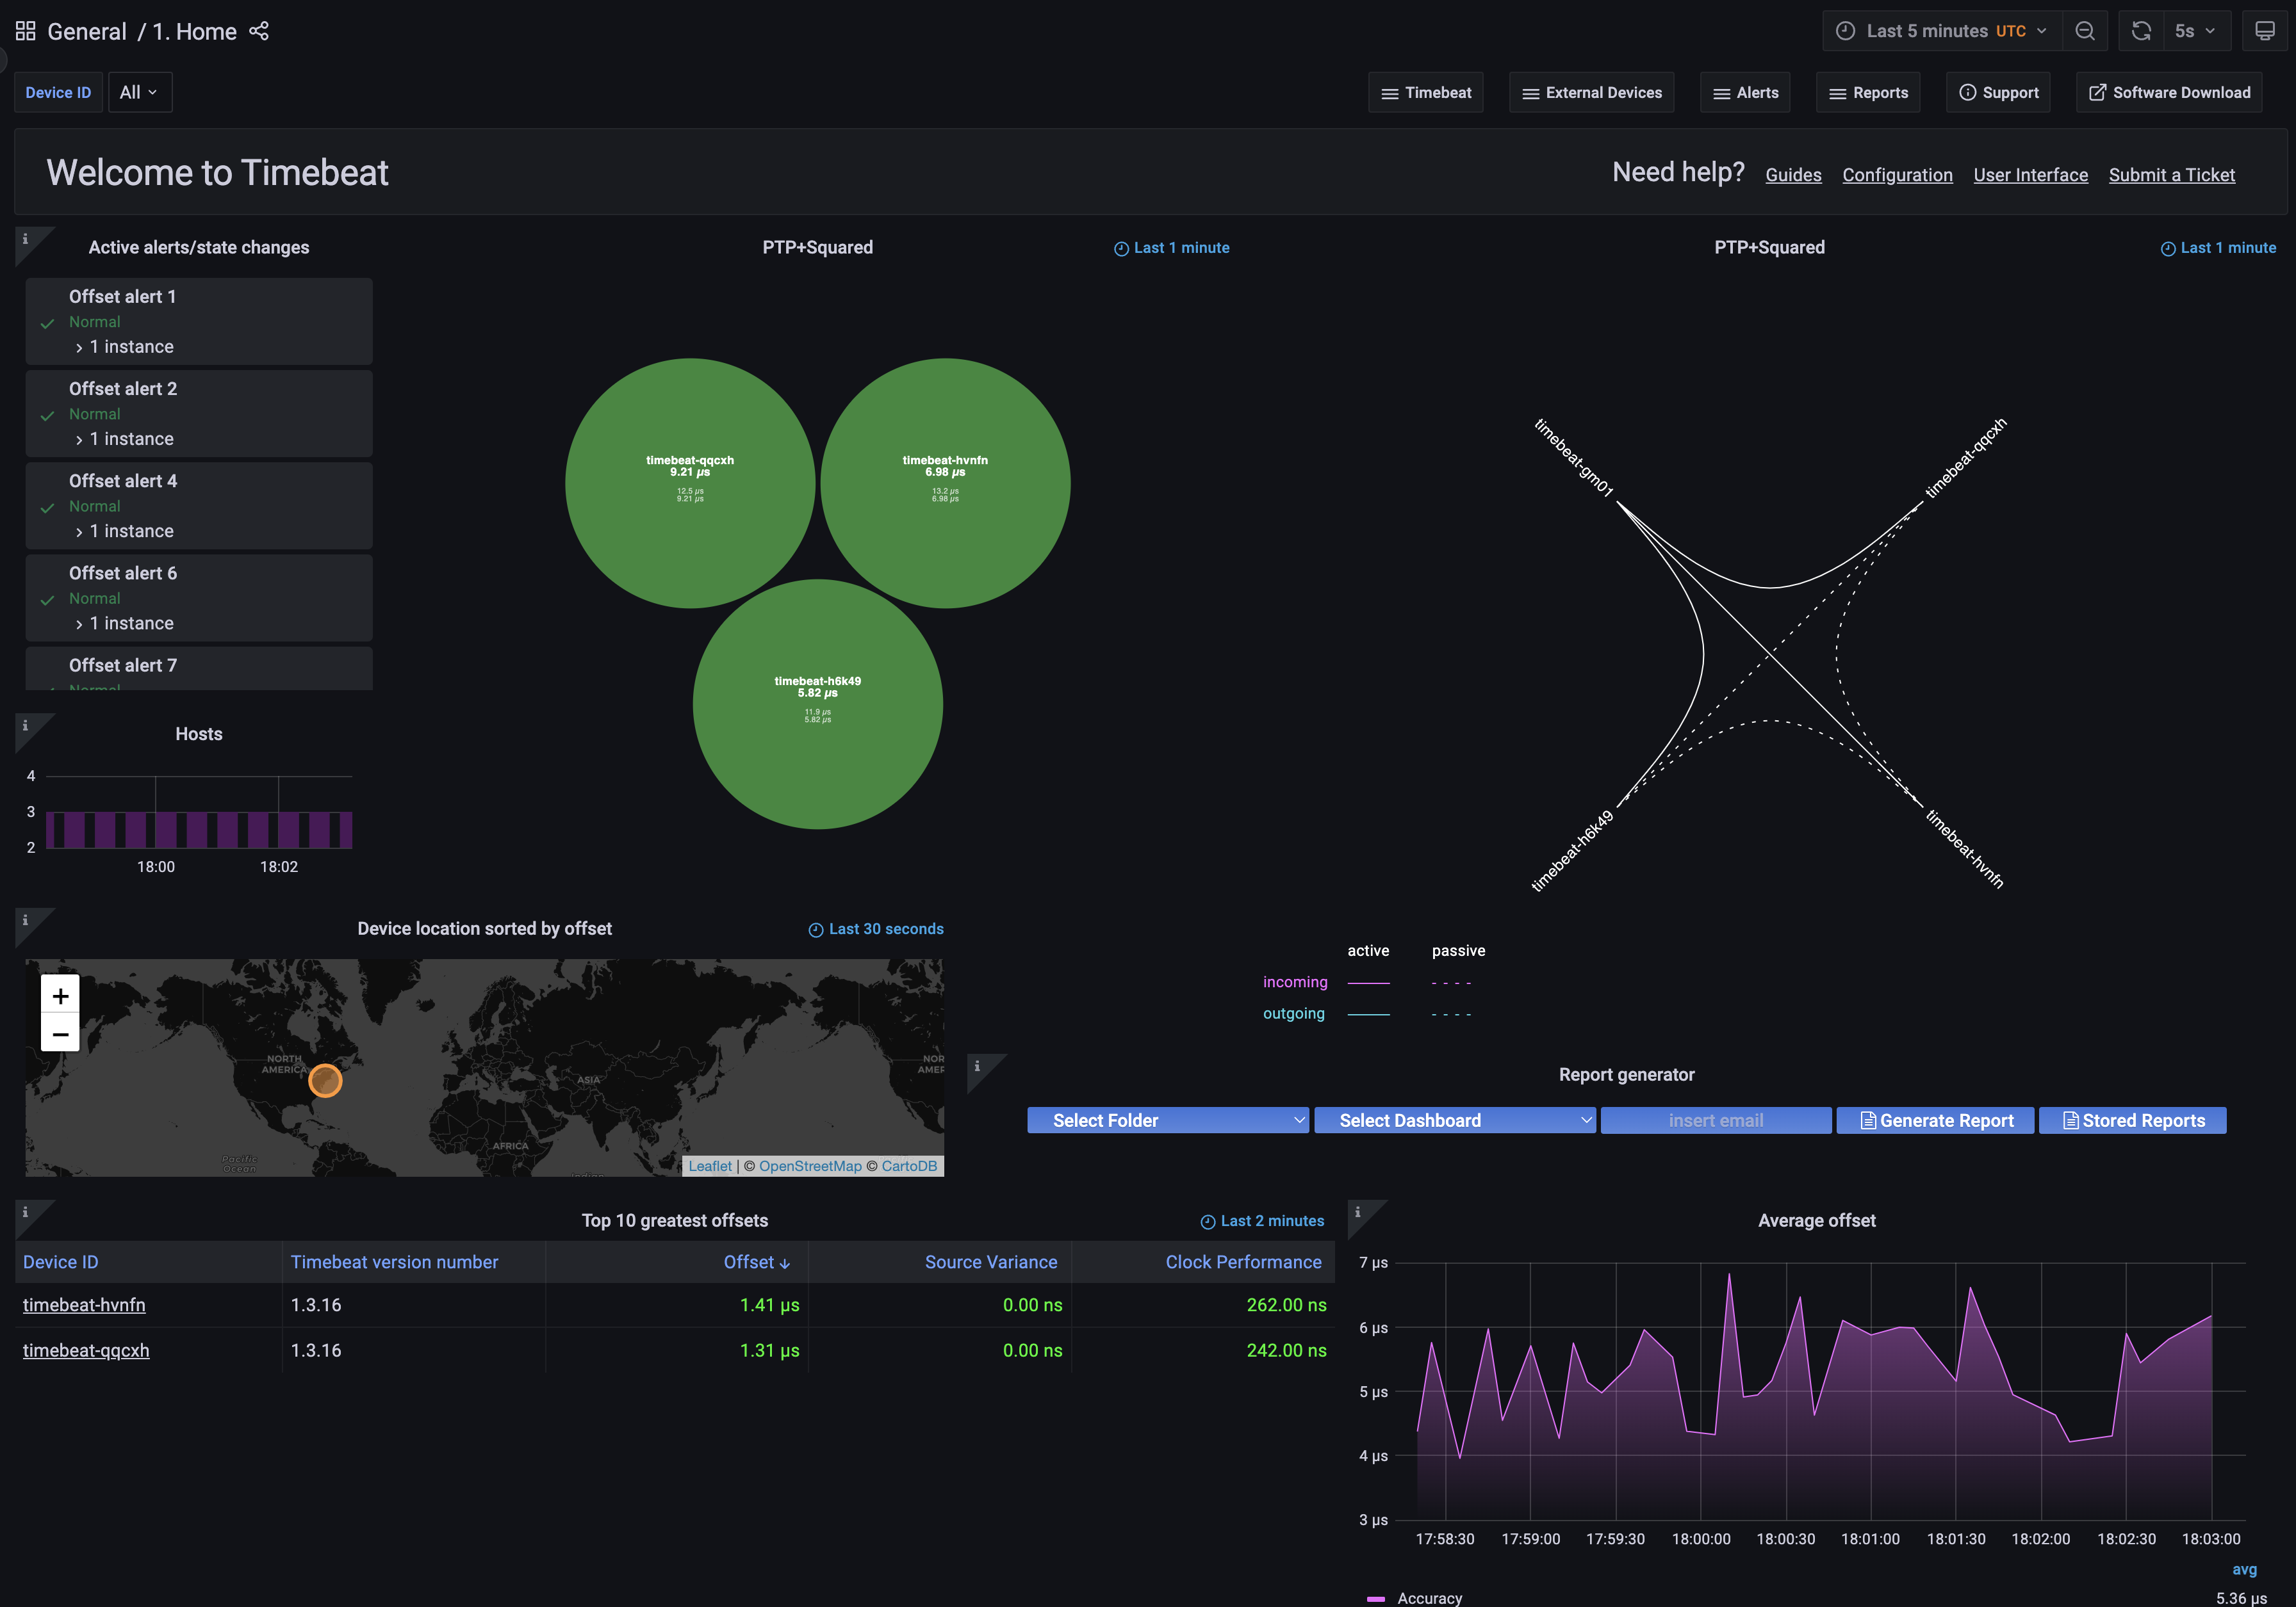
Task: Open info icon of Top 10 offsets panel
Action: coord(25,1212)
